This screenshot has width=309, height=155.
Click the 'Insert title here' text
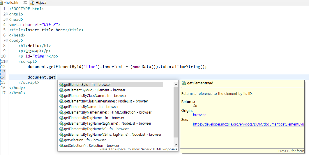point(45,30)
